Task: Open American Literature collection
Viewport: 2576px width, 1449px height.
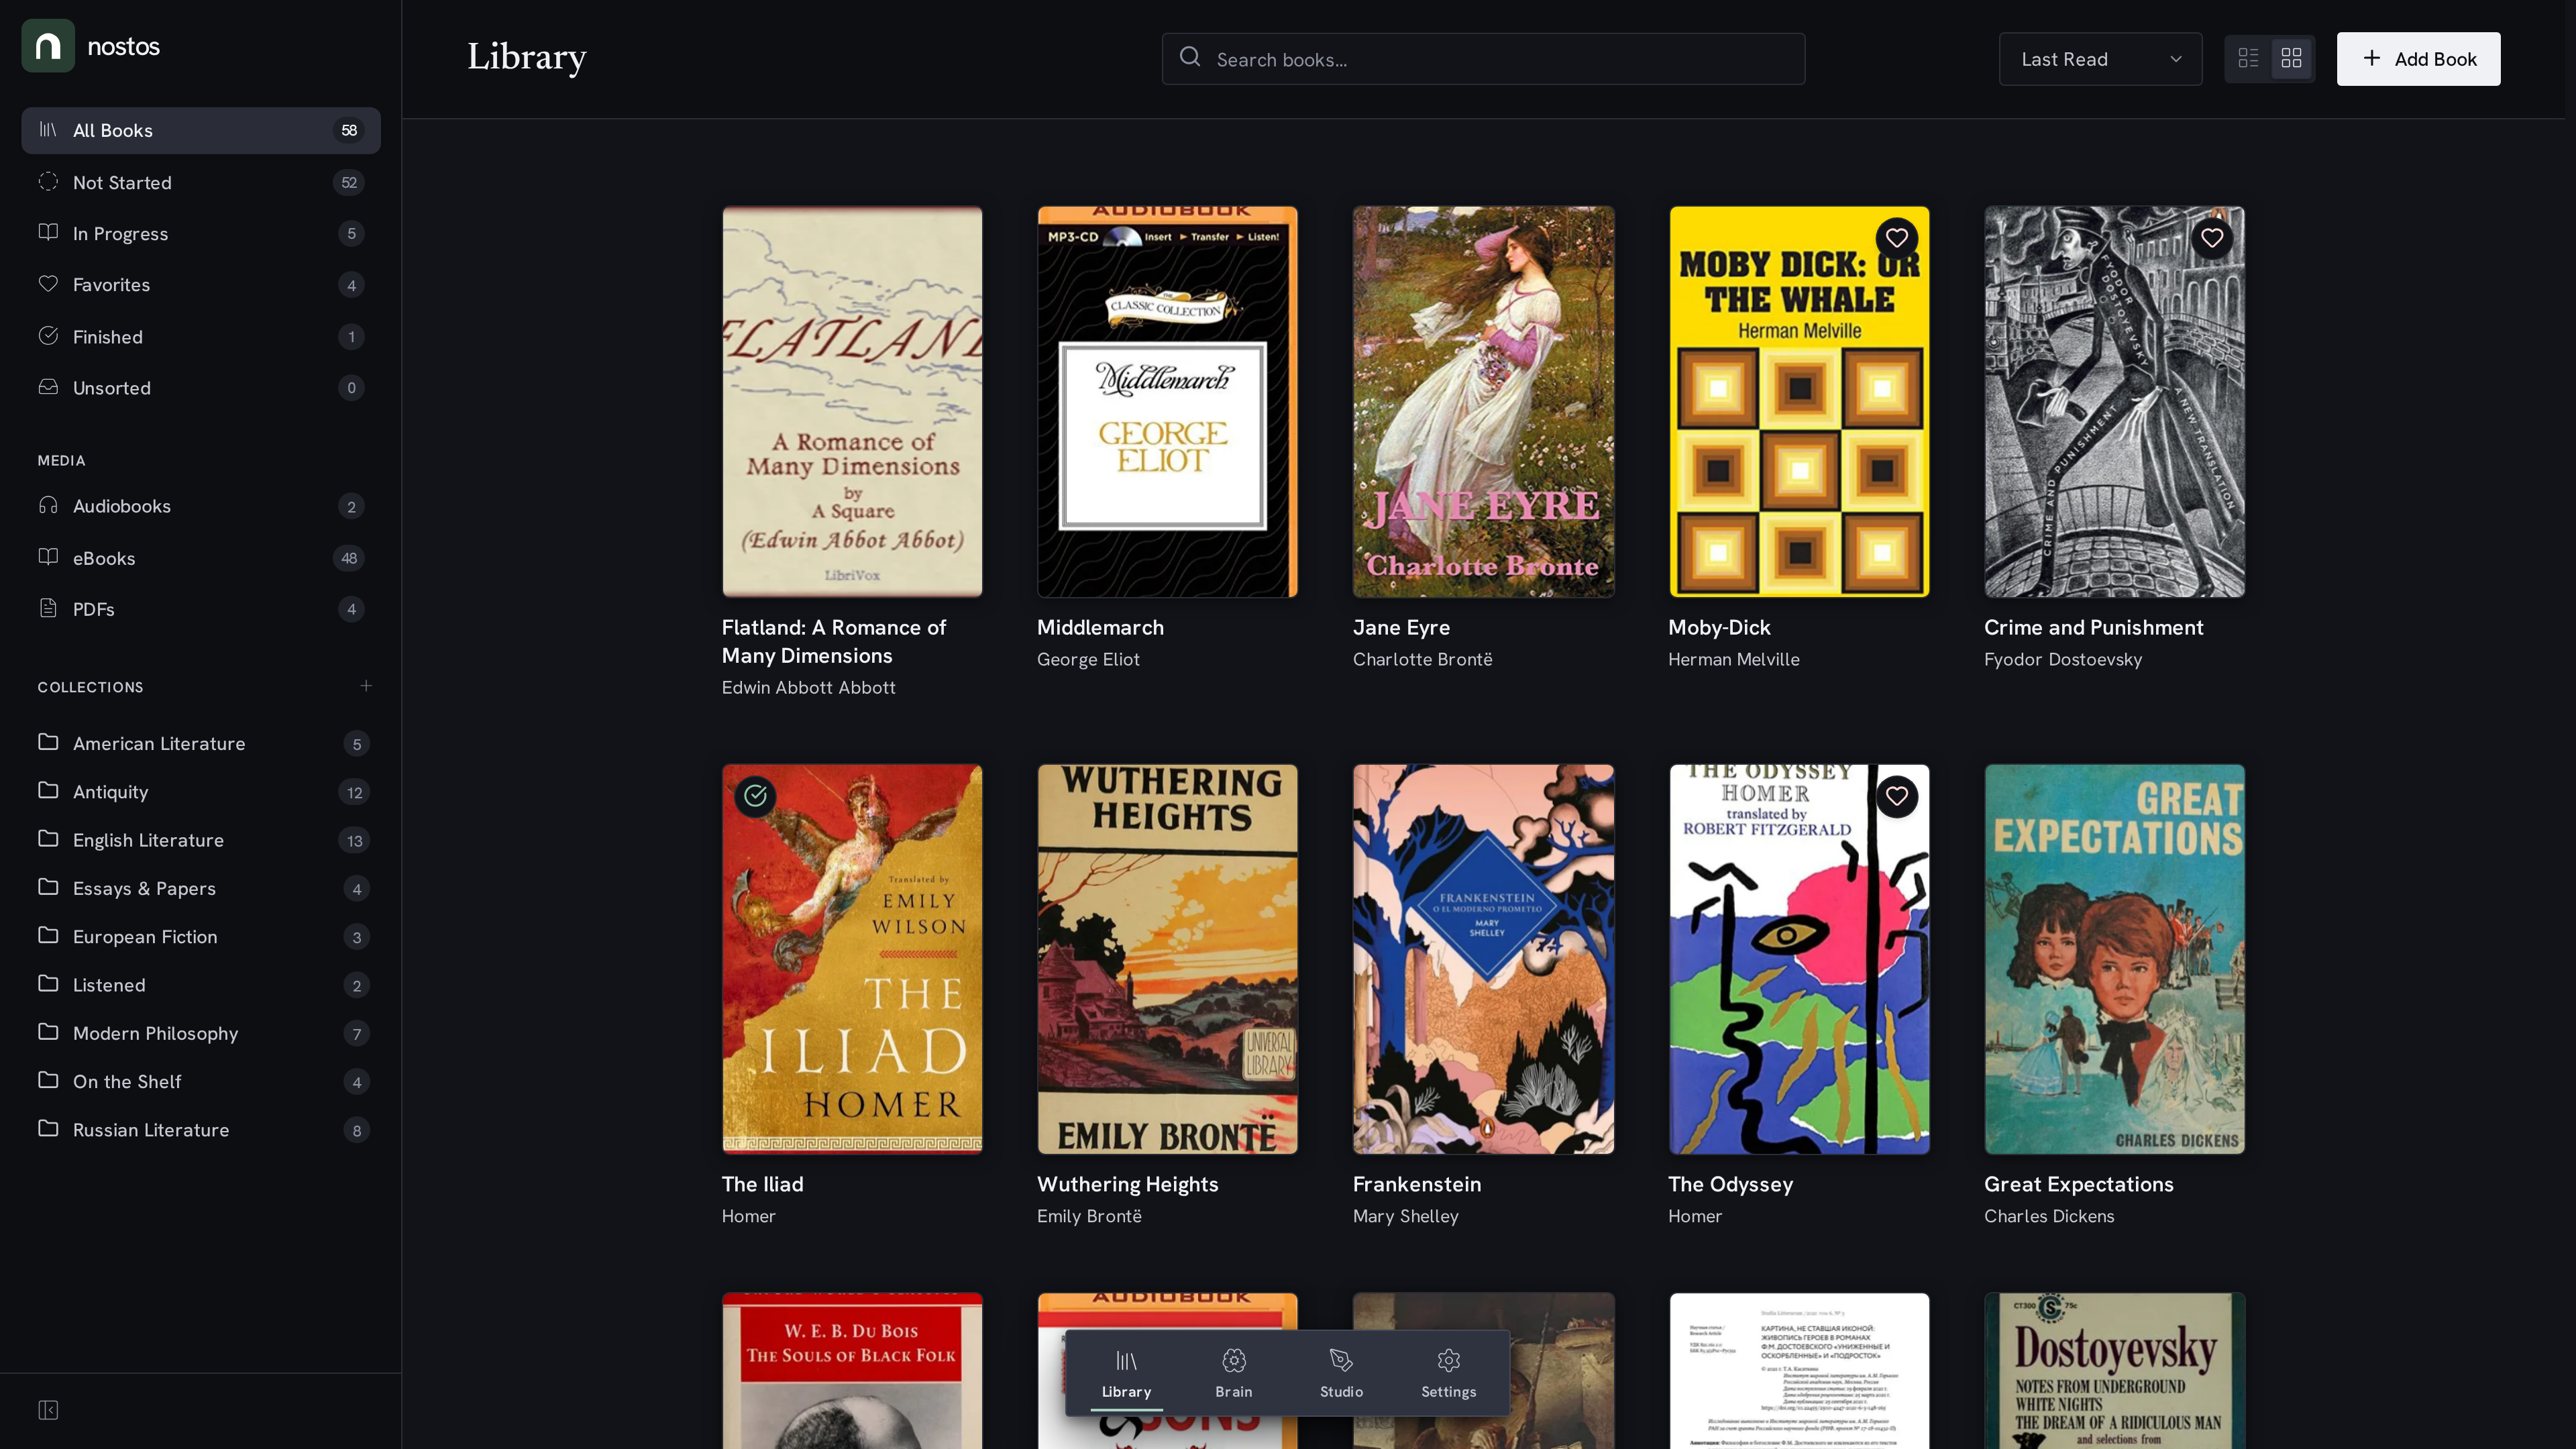Action: (x=201, y=743)
